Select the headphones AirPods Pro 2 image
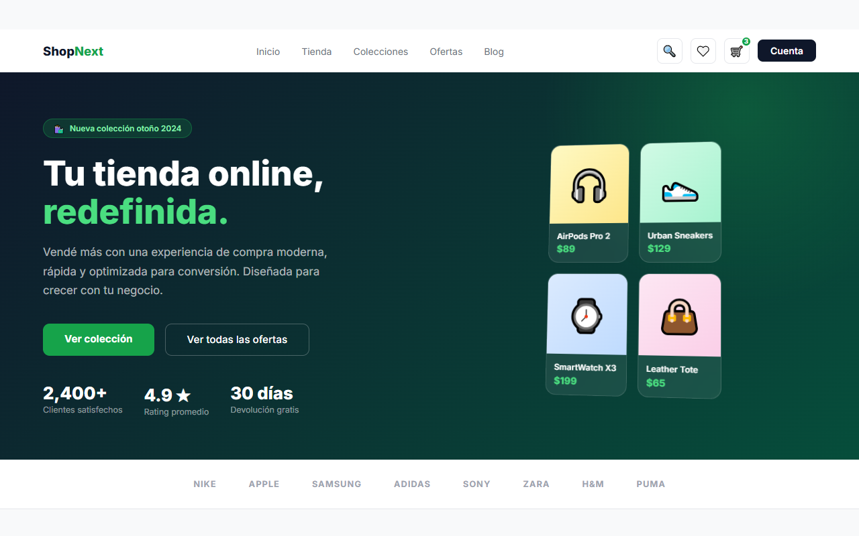The width and height of the screenshot is (859, 536). click(589, 185)
